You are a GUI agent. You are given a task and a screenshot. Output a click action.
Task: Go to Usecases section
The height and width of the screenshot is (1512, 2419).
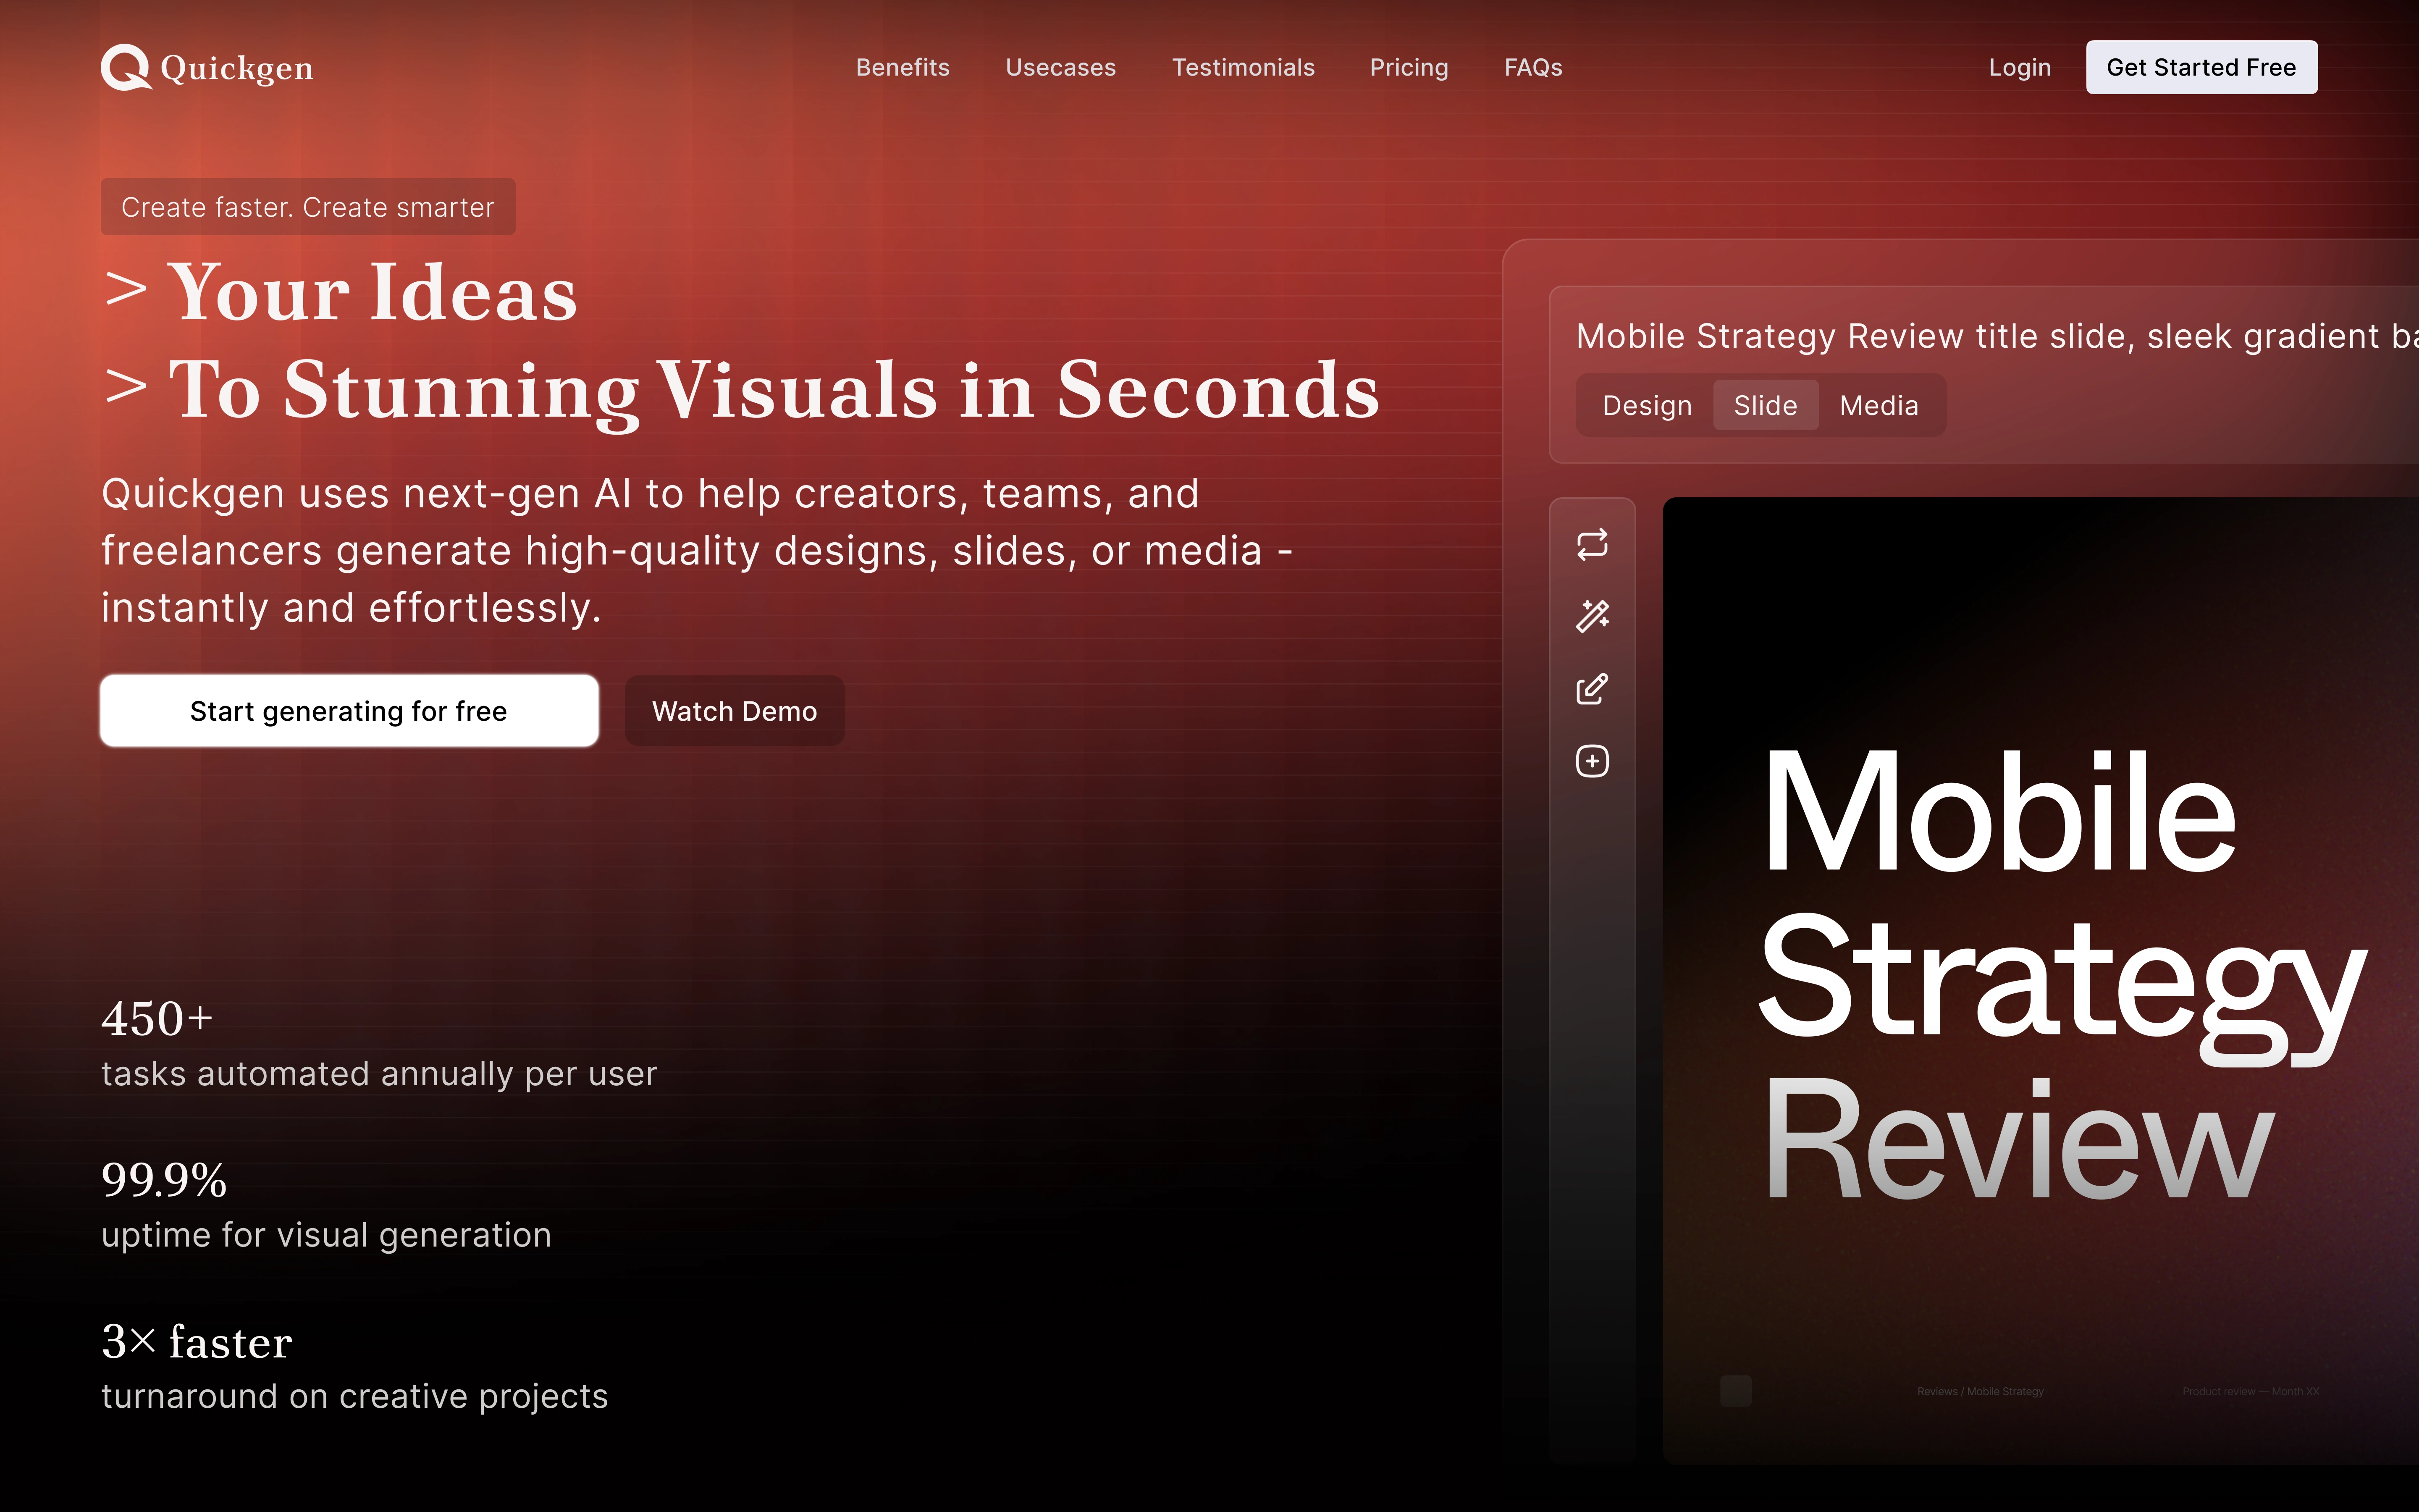click(1060, 67)
